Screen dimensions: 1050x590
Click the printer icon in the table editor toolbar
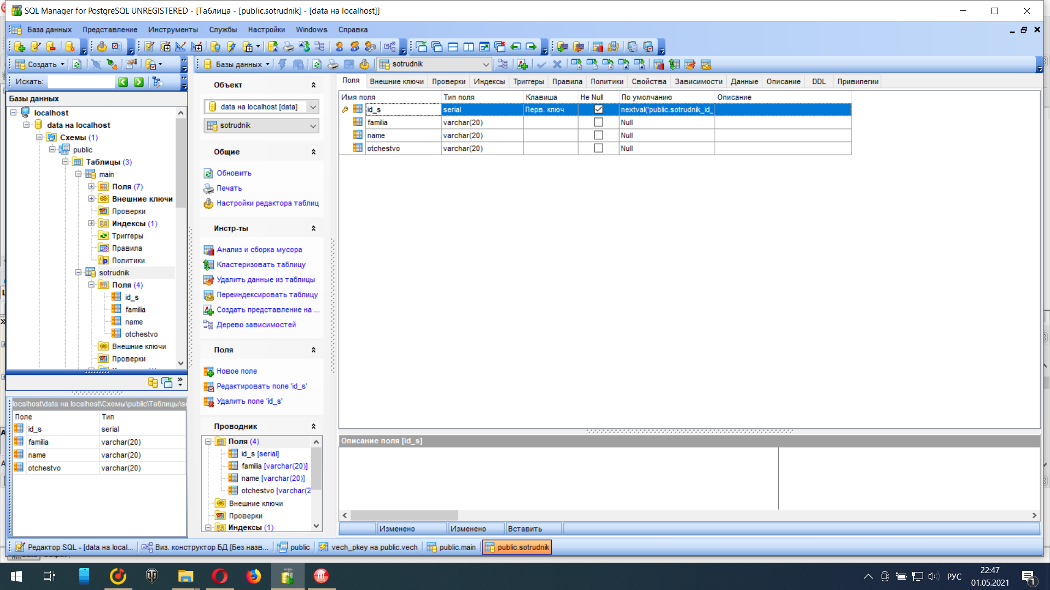[333, 64]
